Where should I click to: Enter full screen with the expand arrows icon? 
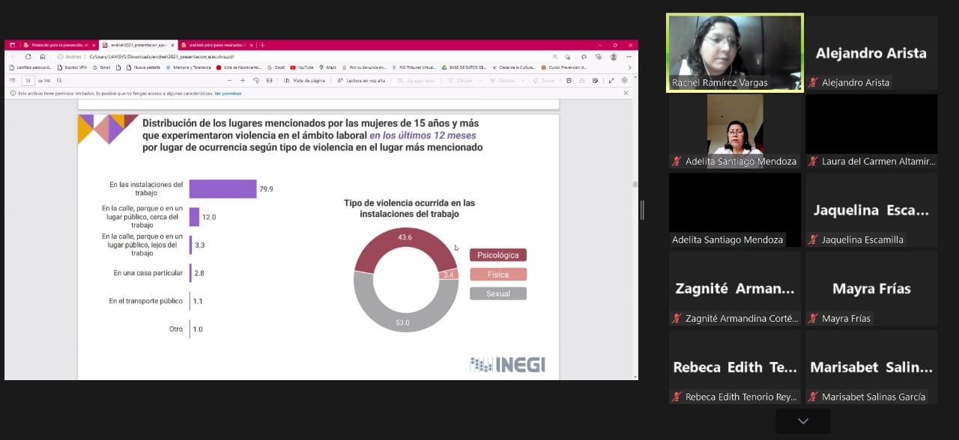(x=611, y=80)
